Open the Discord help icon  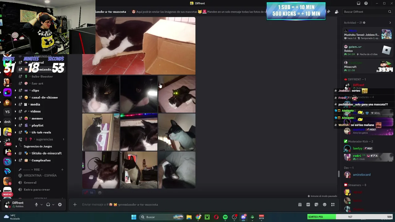366,3
